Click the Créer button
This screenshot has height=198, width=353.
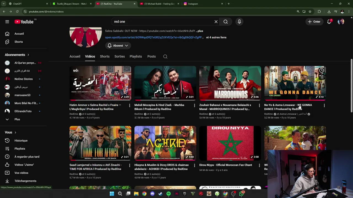pyautogui.click(x=314, y=22)
